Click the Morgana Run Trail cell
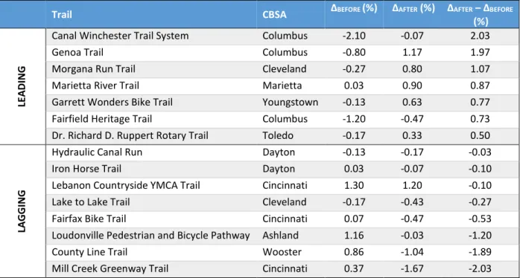The image size is (520, 278). coord(94,69)
